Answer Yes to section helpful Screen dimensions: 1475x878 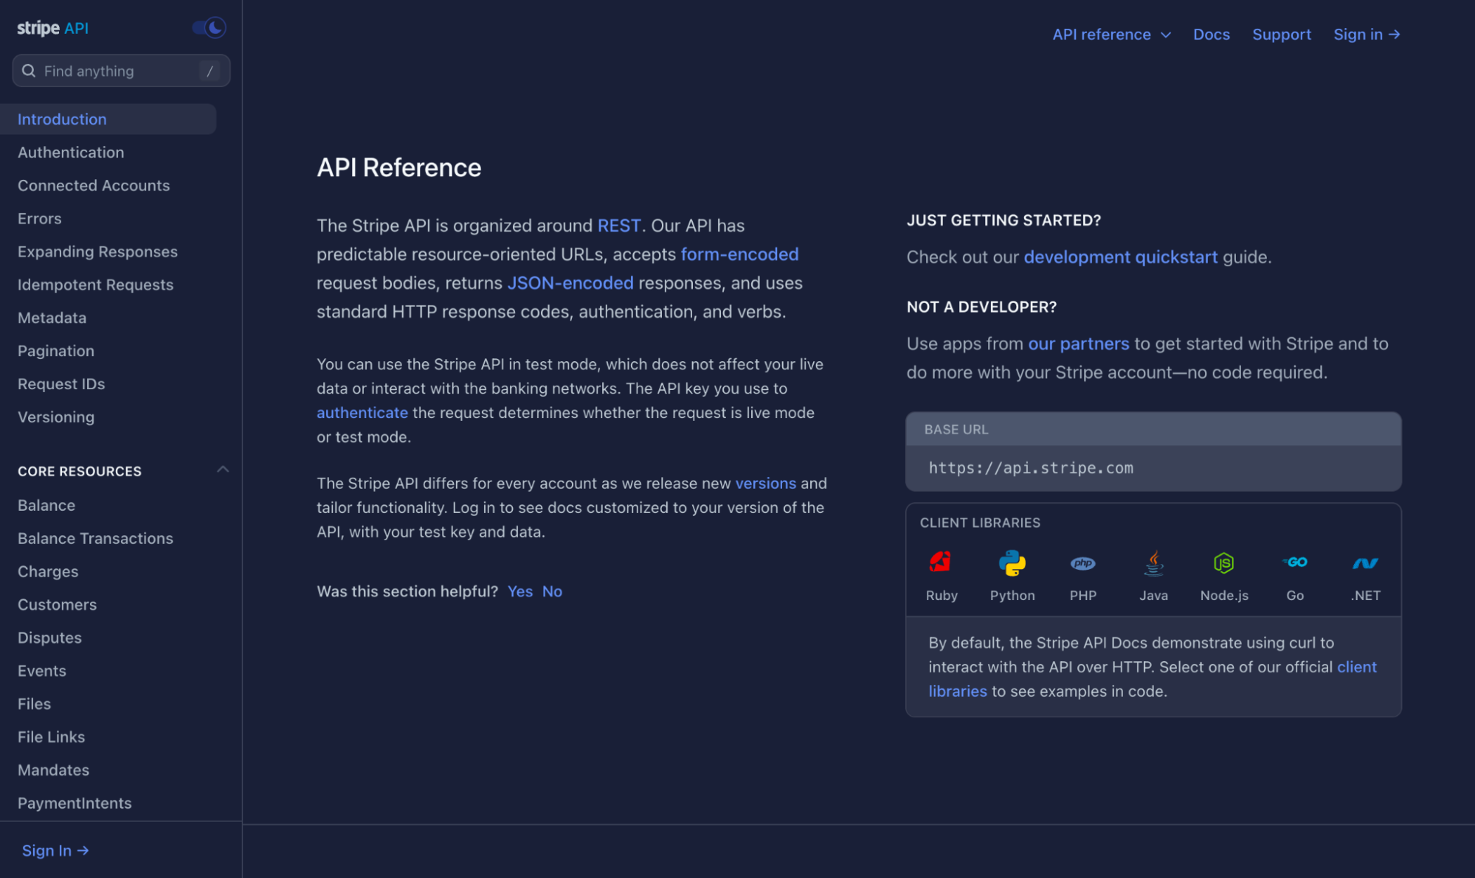pos(519,591)
